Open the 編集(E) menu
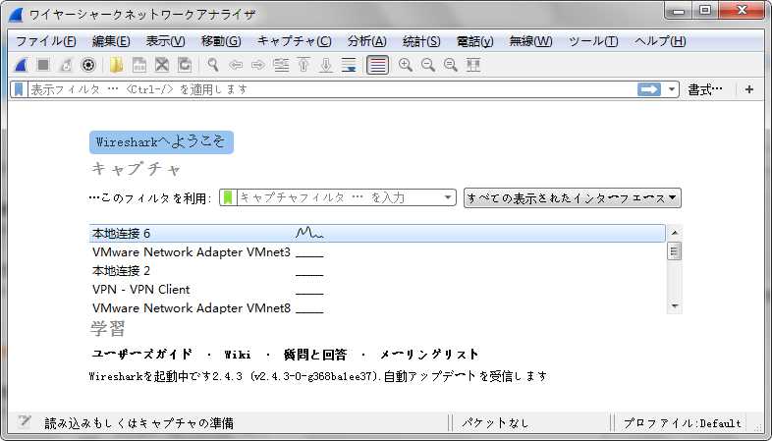Viewport: 772px width, 441px height. coord(111,41)
